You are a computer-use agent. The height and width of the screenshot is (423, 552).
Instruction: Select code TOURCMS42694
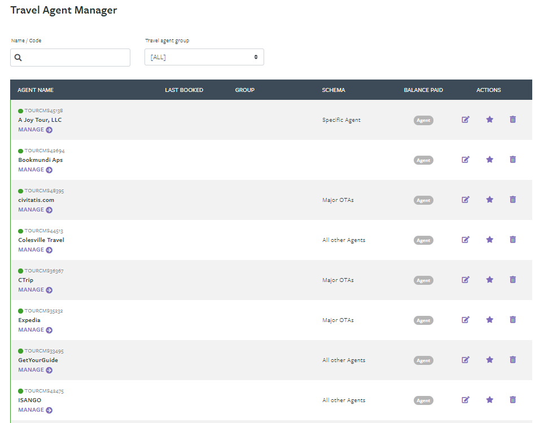pyautogui.click(x=45, y=151)
